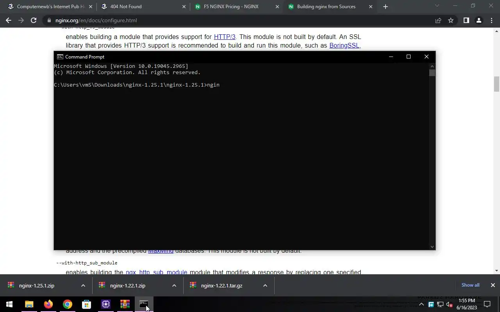Screen dimensions: 500x312
Task: Click the browser page scrollbar thumb
Action: 496,84
